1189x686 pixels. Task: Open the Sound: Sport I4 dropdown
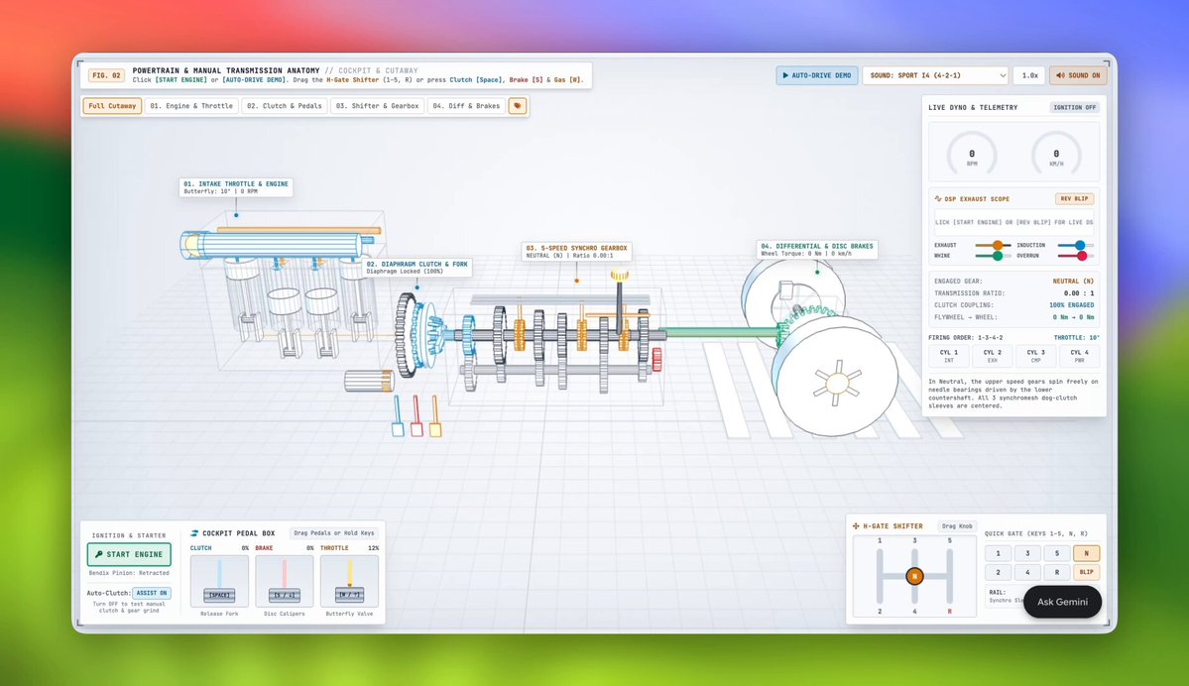(937, 75)
